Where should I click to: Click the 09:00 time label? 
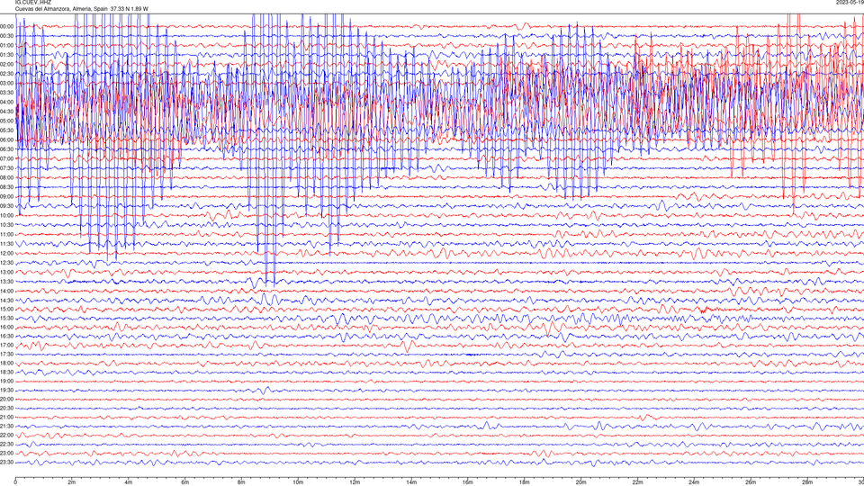coord(6,197)
